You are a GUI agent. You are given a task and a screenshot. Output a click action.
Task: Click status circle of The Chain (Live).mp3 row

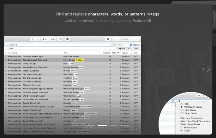[6, 78]
